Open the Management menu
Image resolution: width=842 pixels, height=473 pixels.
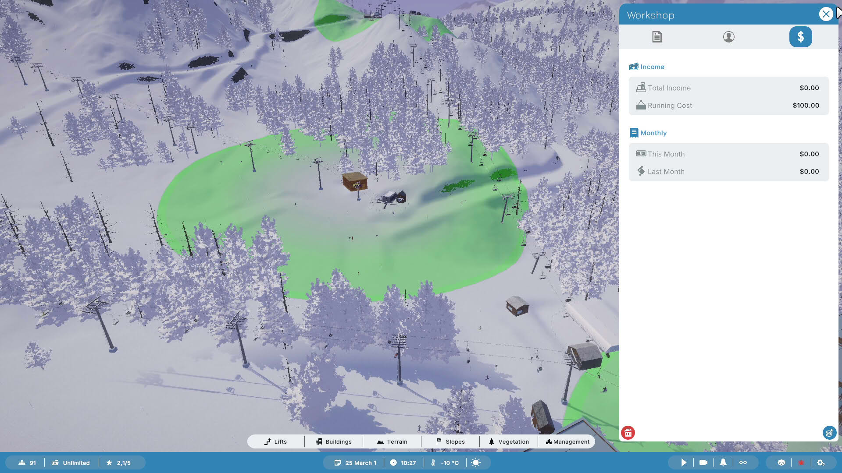click(x=567, y=441)
